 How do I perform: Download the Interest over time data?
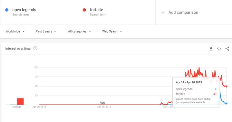click(211, 49)
